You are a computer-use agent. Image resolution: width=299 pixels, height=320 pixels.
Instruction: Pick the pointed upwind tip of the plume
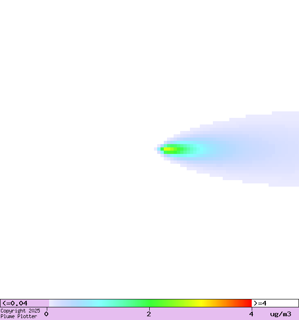tap(156, 149)
